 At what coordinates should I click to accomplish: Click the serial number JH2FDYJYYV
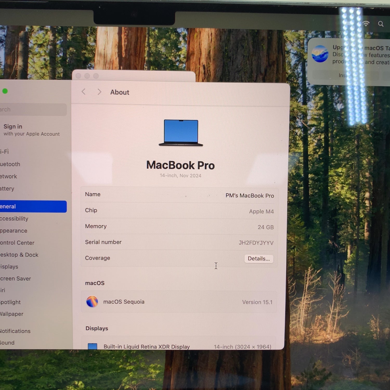(256, 243)
